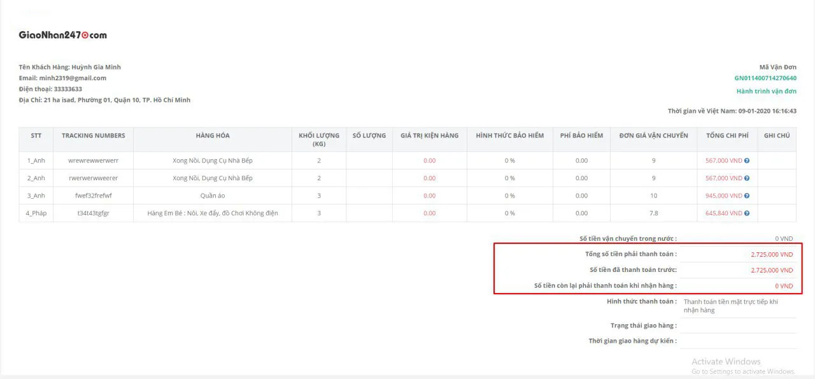Select Thanh toán tiền mặt trực tiếp value
The height and width of the screenshot is (379, 815).
coord(731,306)
